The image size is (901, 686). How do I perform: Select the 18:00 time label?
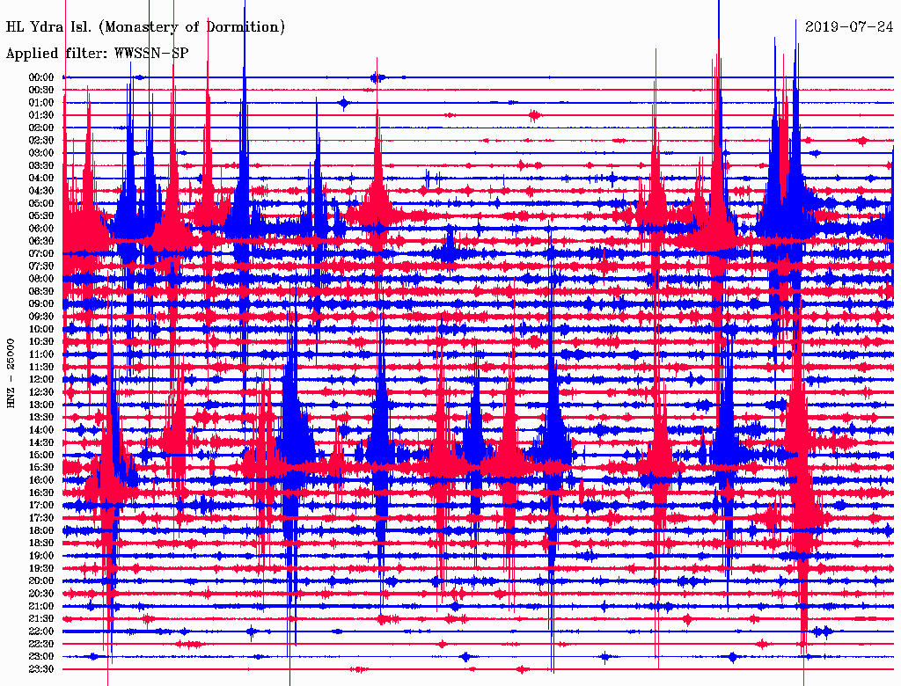point(41,531)
